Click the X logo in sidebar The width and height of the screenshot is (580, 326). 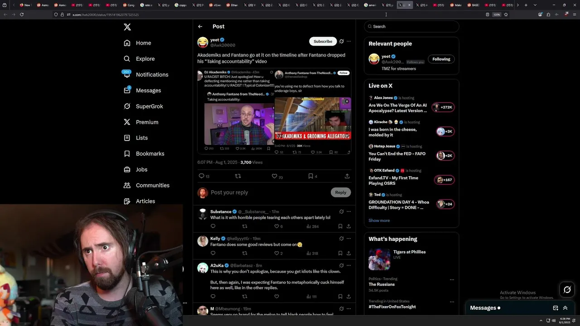127,27
